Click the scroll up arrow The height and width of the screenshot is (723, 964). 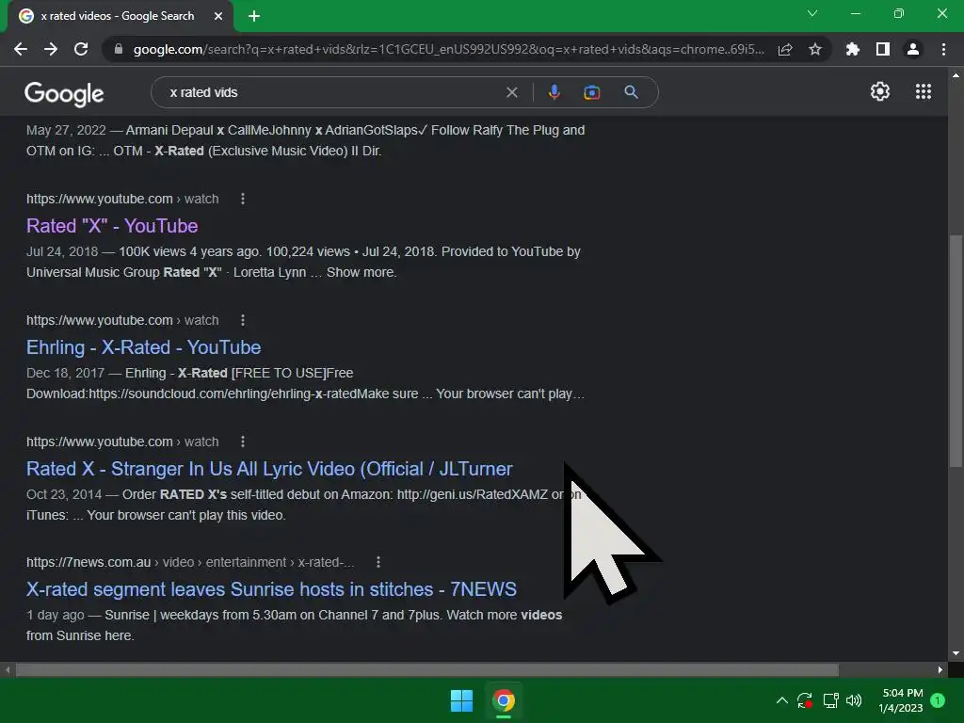(x=956, y=75)
